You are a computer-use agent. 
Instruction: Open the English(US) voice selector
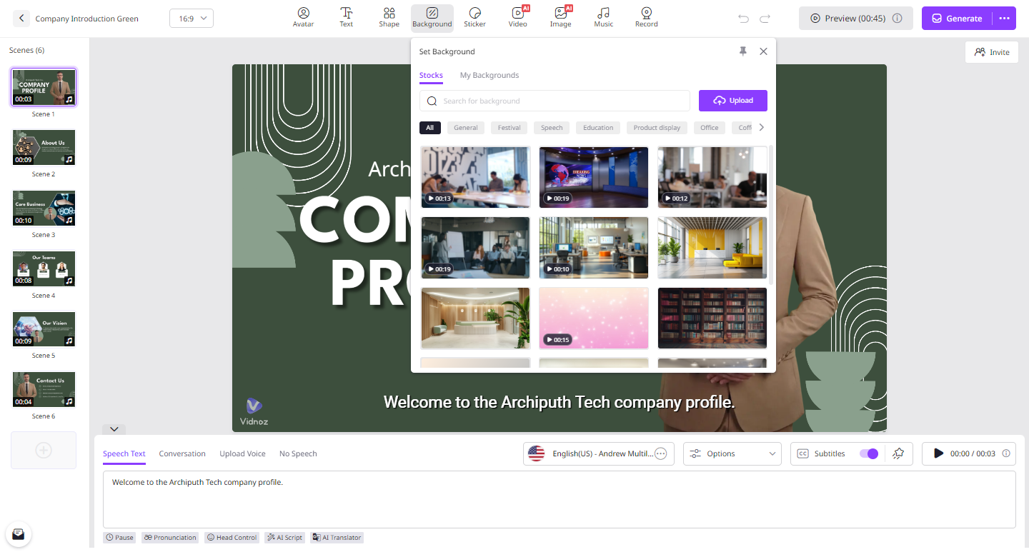[x=599, y=453]
